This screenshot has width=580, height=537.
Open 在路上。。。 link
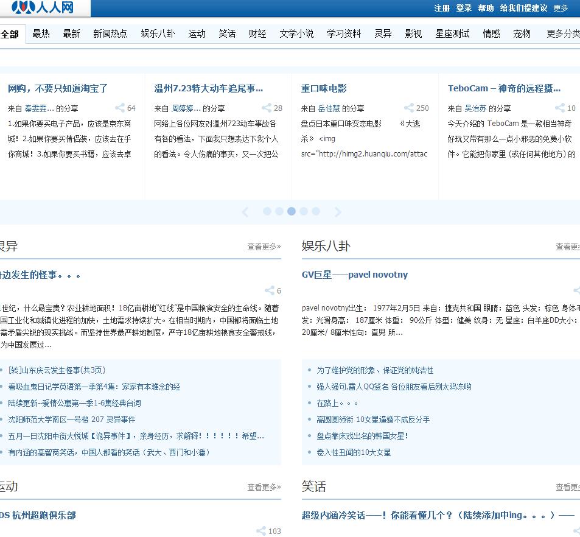(337, 403)
